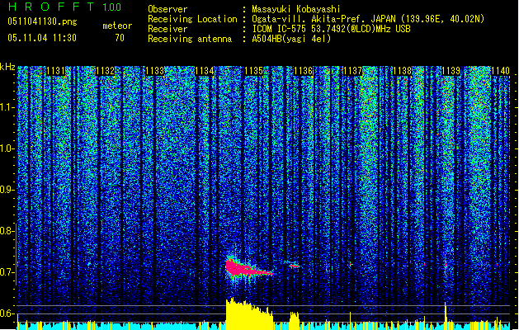Click the 1137 time marker

(352, 71)
